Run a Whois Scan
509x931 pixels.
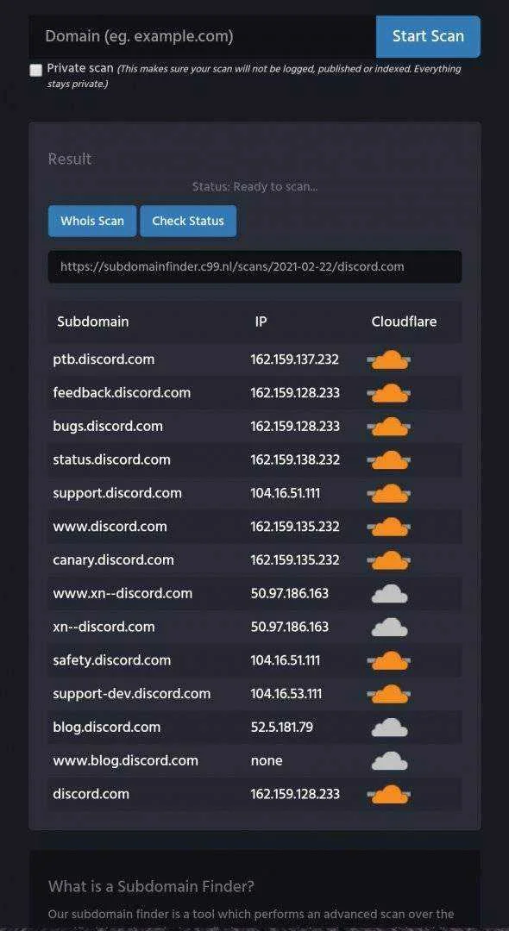[x=92, y=221]
